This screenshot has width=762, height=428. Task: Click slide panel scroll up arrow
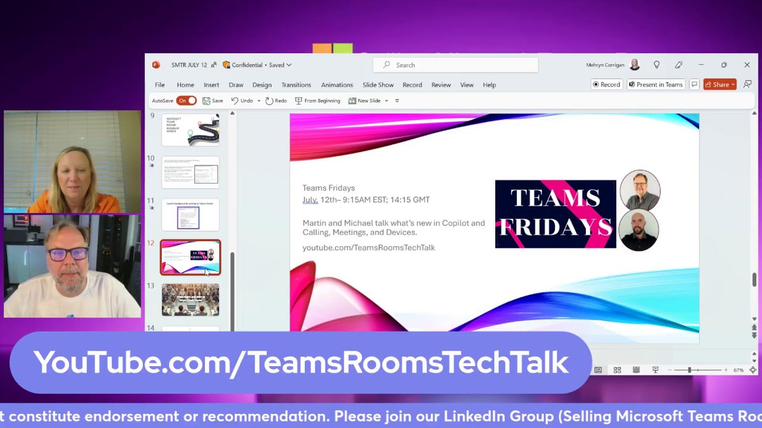pyautogui.click(x=232, y=113)
